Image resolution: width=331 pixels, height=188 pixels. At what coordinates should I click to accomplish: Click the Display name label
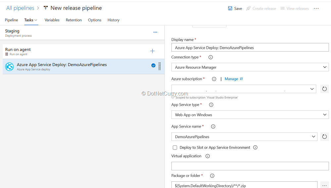(182, 40)
